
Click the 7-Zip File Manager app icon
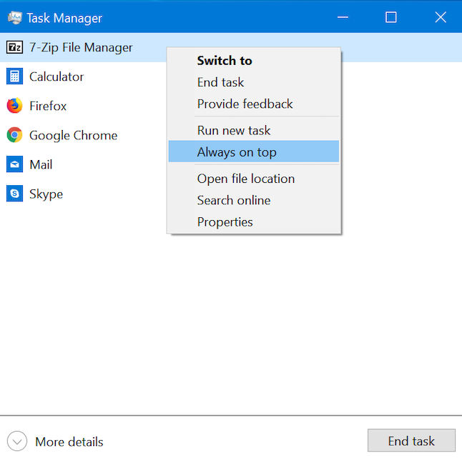pyautogui.click(x=14, y=47)
